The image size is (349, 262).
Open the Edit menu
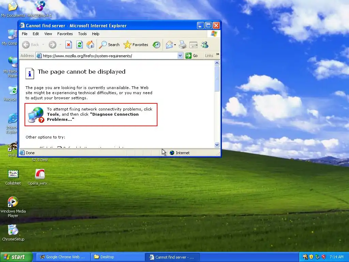[36, 34]
